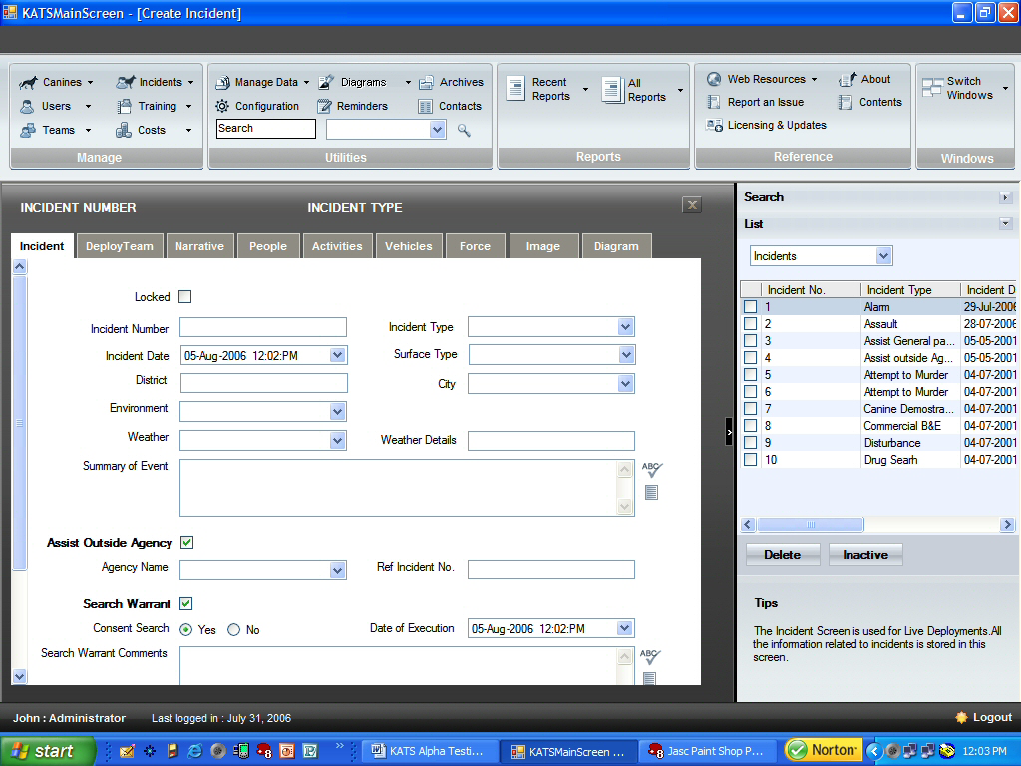Open the Canines menu icon
Screen dimensions: 1021x766
28,83
